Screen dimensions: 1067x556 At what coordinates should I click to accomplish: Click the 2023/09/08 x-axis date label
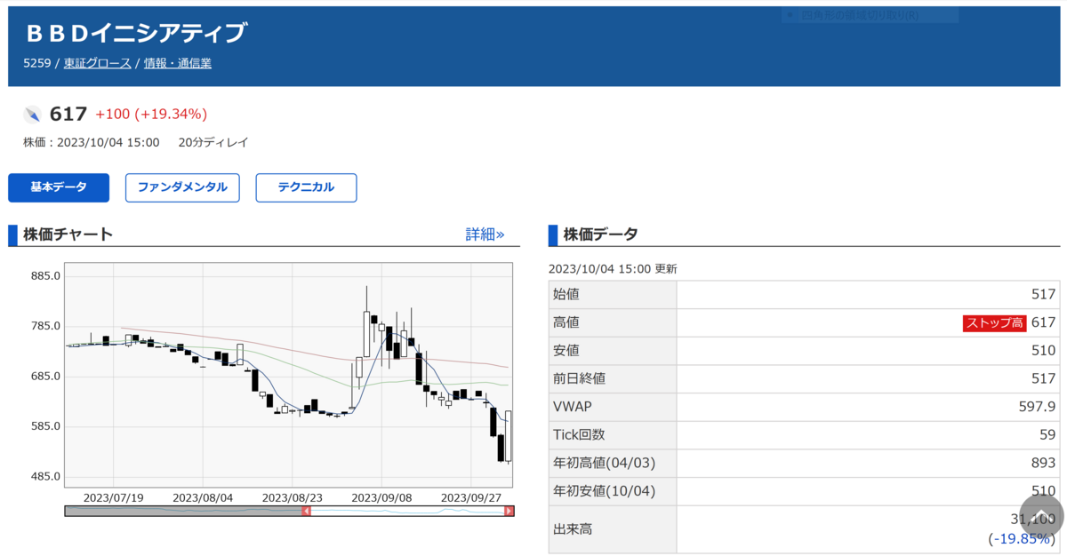[x=382, y=497]
